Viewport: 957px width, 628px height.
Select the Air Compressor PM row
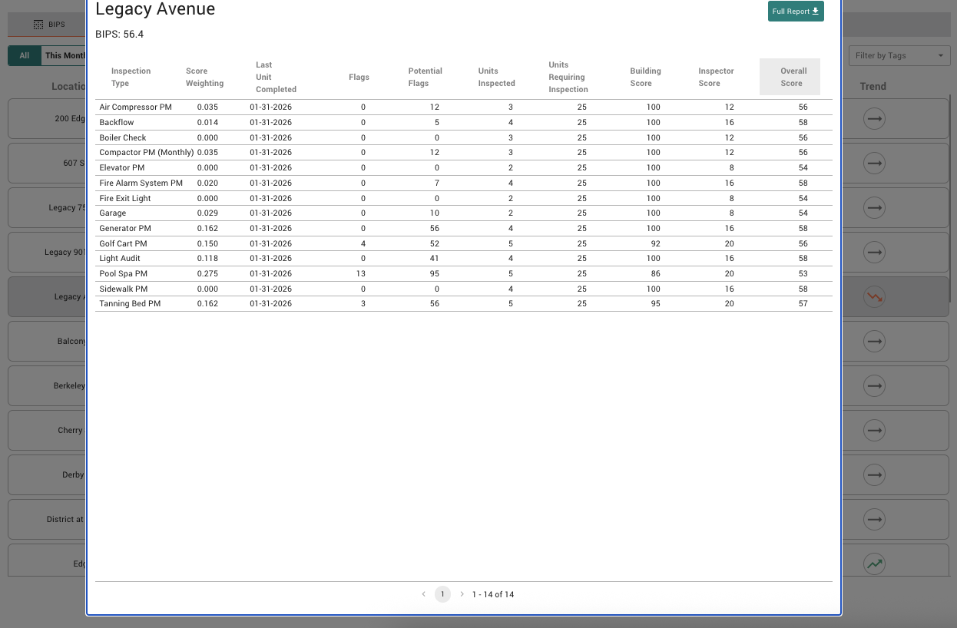click(464, 107)
